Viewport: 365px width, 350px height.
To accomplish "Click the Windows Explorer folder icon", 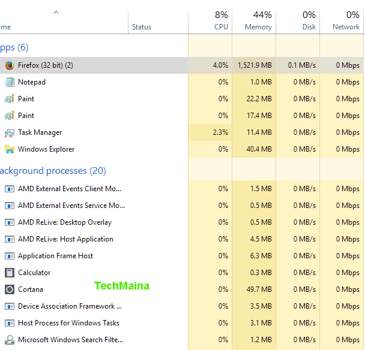I will pos(10,149).
